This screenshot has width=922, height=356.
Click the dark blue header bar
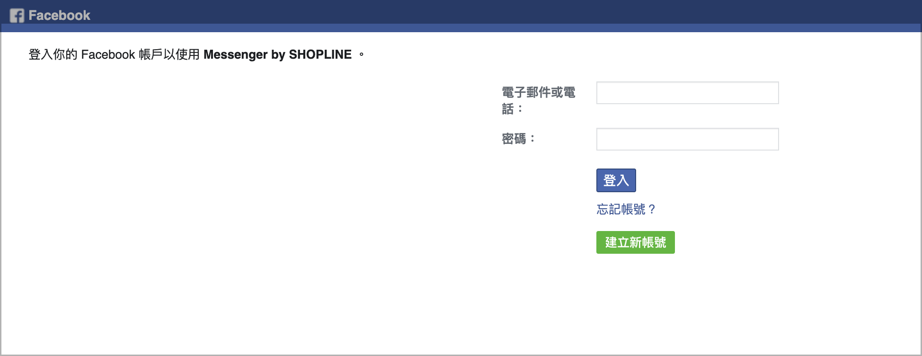[473, 11]
